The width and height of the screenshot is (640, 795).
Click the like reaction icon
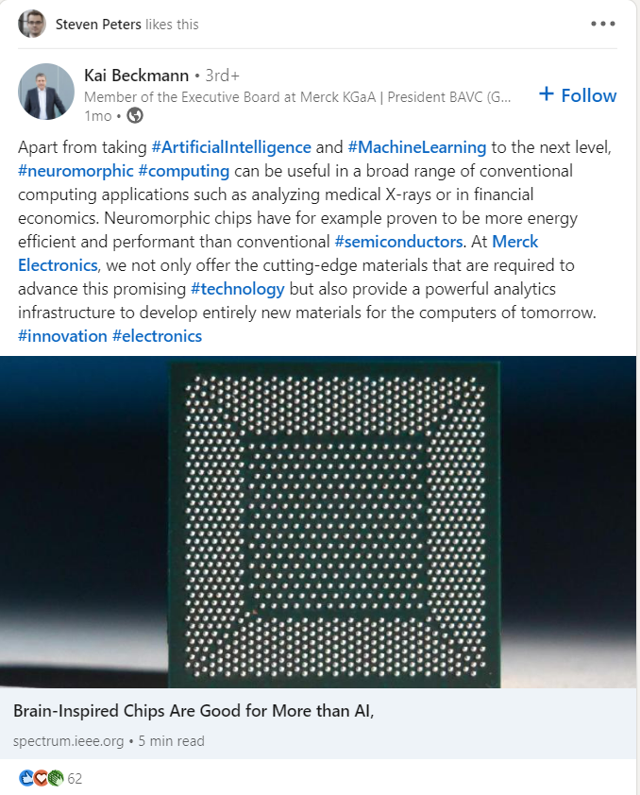pos(25,779)
